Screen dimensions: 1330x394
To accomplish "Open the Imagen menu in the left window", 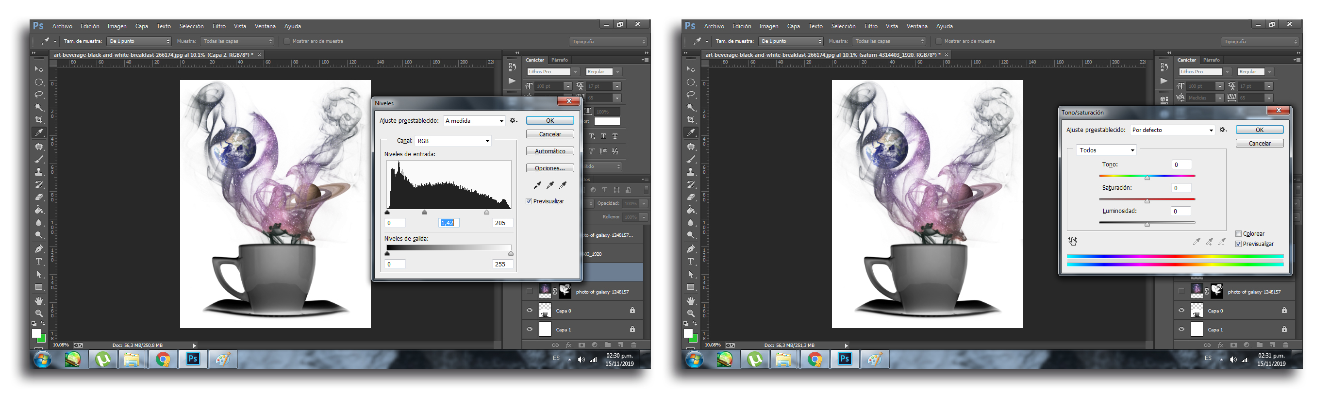I will pyautogui.click(x=116, y=26).
